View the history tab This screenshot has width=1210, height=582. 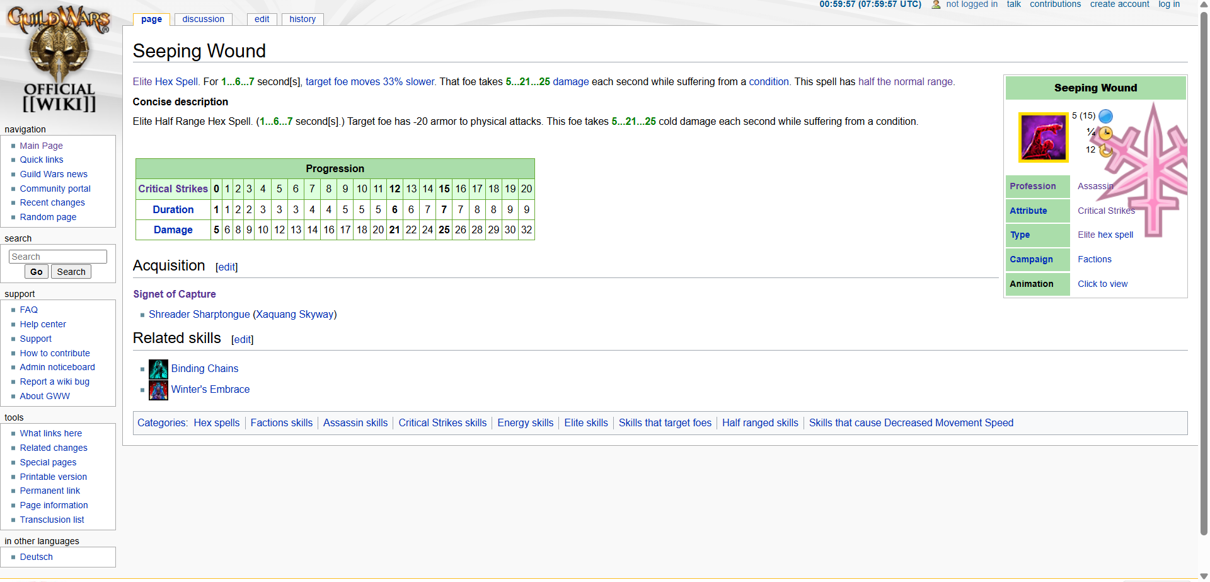point(302,20)
